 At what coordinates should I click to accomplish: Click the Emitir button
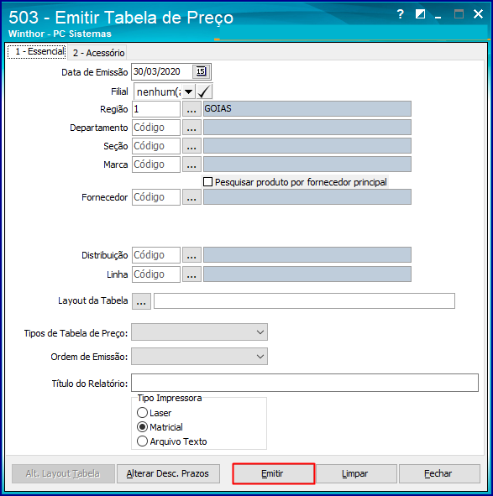pos(273,473)
